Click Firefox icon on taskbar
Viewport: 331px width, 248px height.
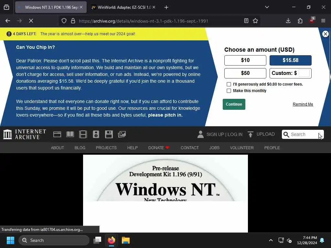pos(112,240)
